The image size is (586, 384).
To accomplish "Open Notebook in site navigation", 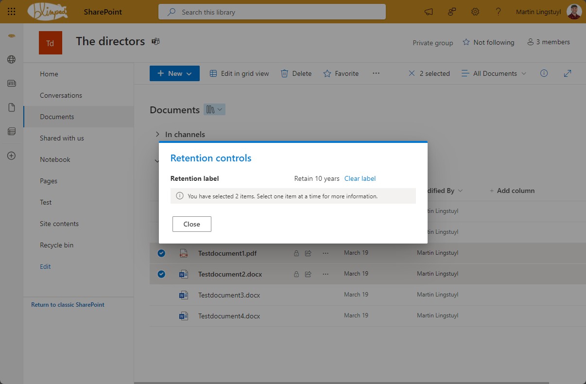I will (55, 159).
